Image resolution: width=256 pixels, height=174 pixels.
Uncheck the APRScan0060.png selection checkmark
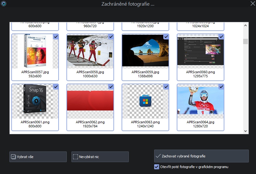coord(221,37)
